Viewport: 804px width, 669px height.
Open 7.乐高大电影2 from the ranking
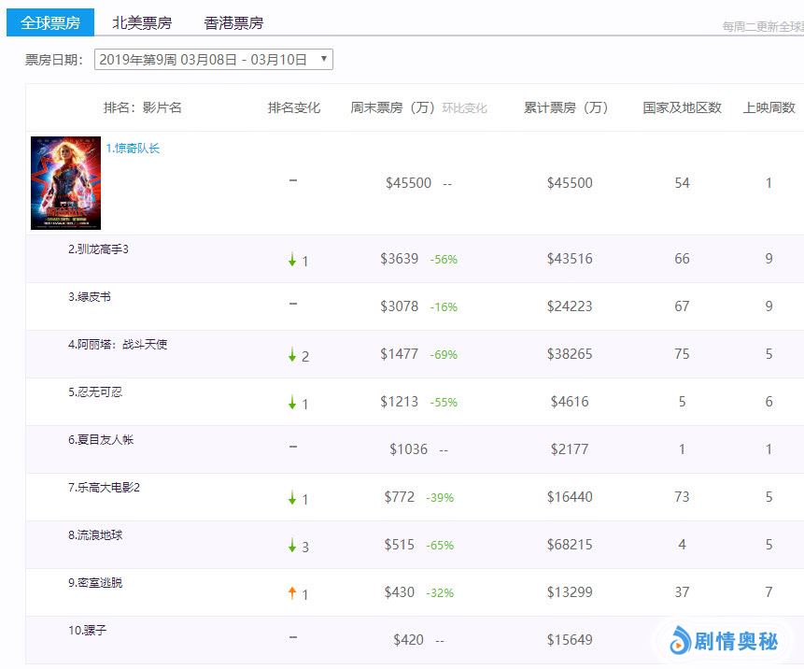[x=104, y=488]
